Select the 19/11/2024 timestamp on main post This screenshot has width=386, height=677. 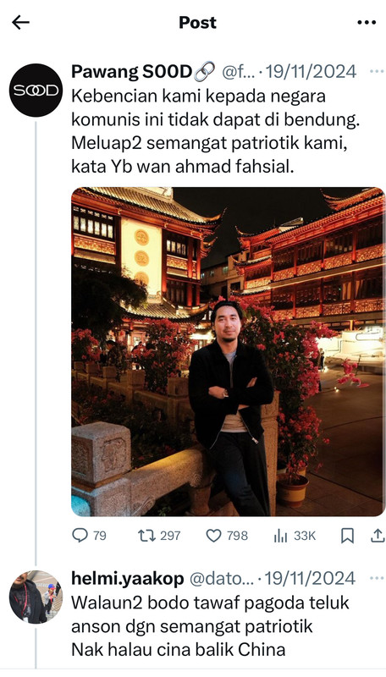311,72
